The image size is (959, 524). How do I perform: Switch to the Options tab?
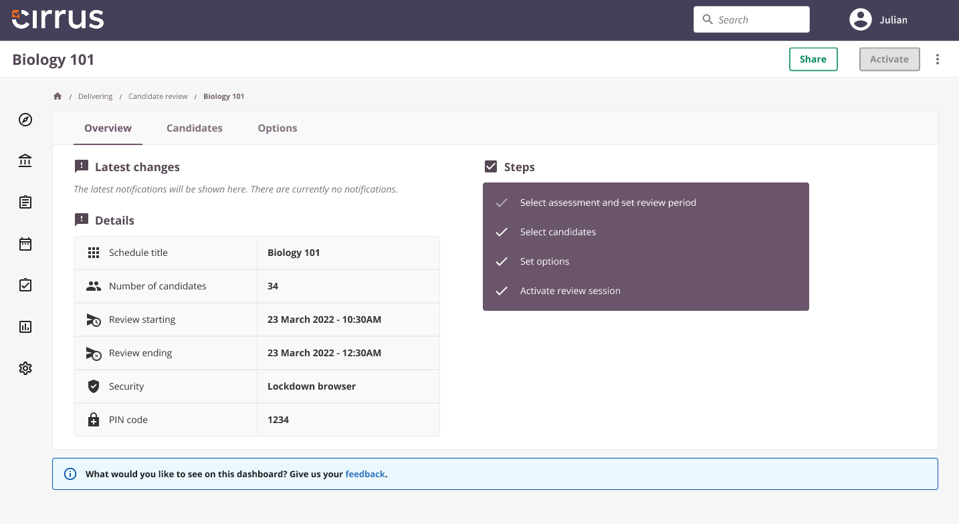[278, 128]
